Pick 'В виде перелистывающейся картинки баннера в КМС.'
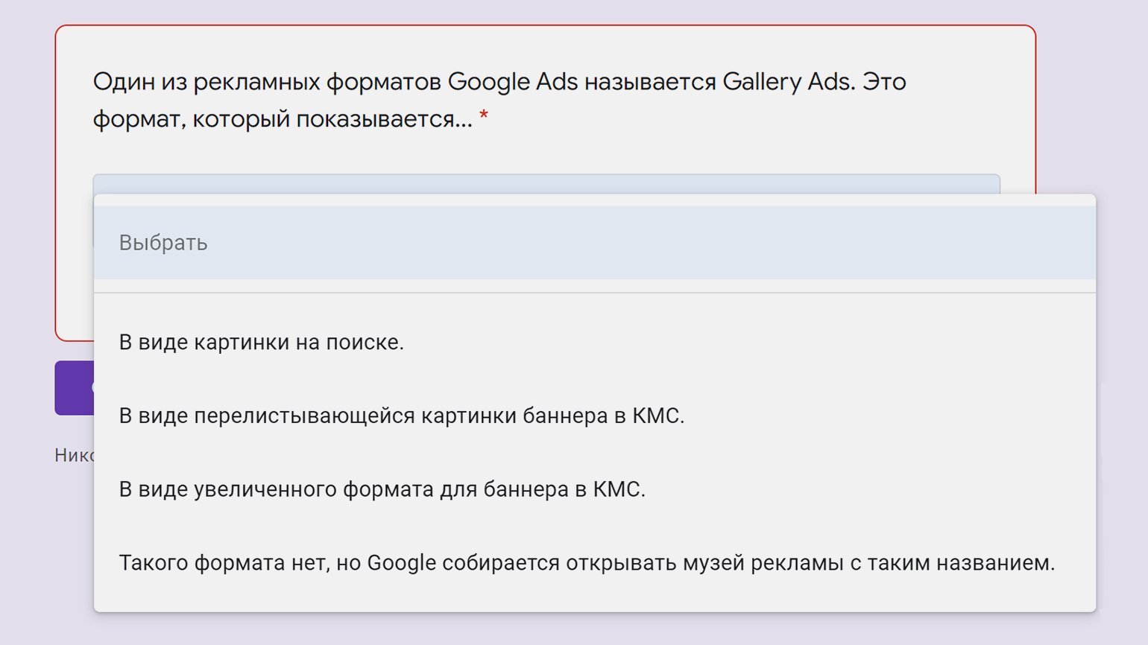This screenshot has width=1148, height=645. click(x=594, y=416)
